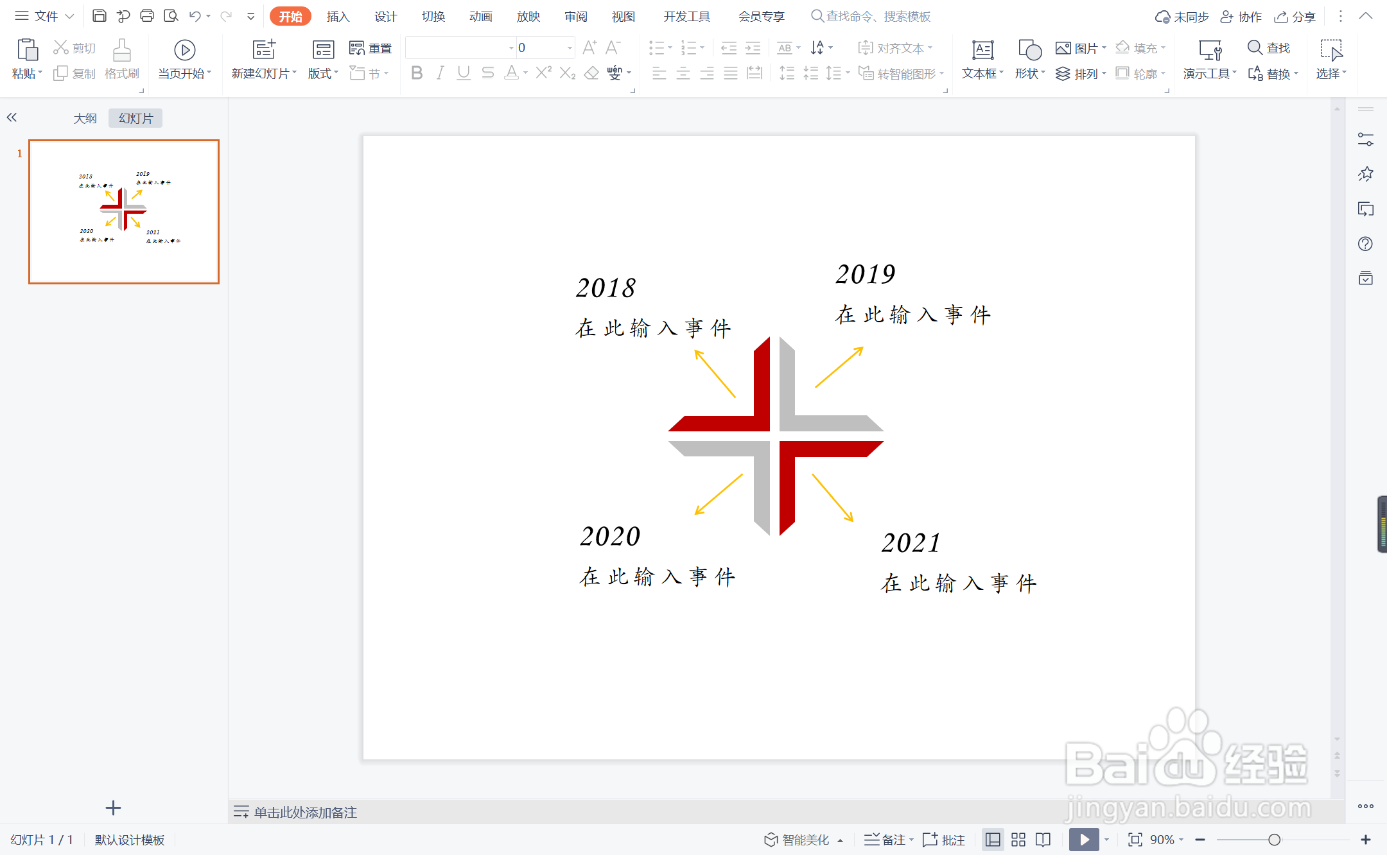This screenshot has width=1387, height=855.
Task: Click the Text Box tool icon
Action: point(982,50)
